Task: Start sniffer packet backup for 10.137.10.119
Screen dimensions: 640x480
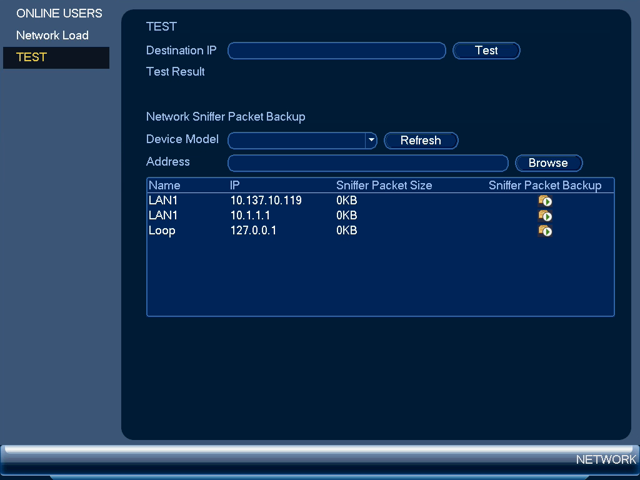Action: click(545, 201)
